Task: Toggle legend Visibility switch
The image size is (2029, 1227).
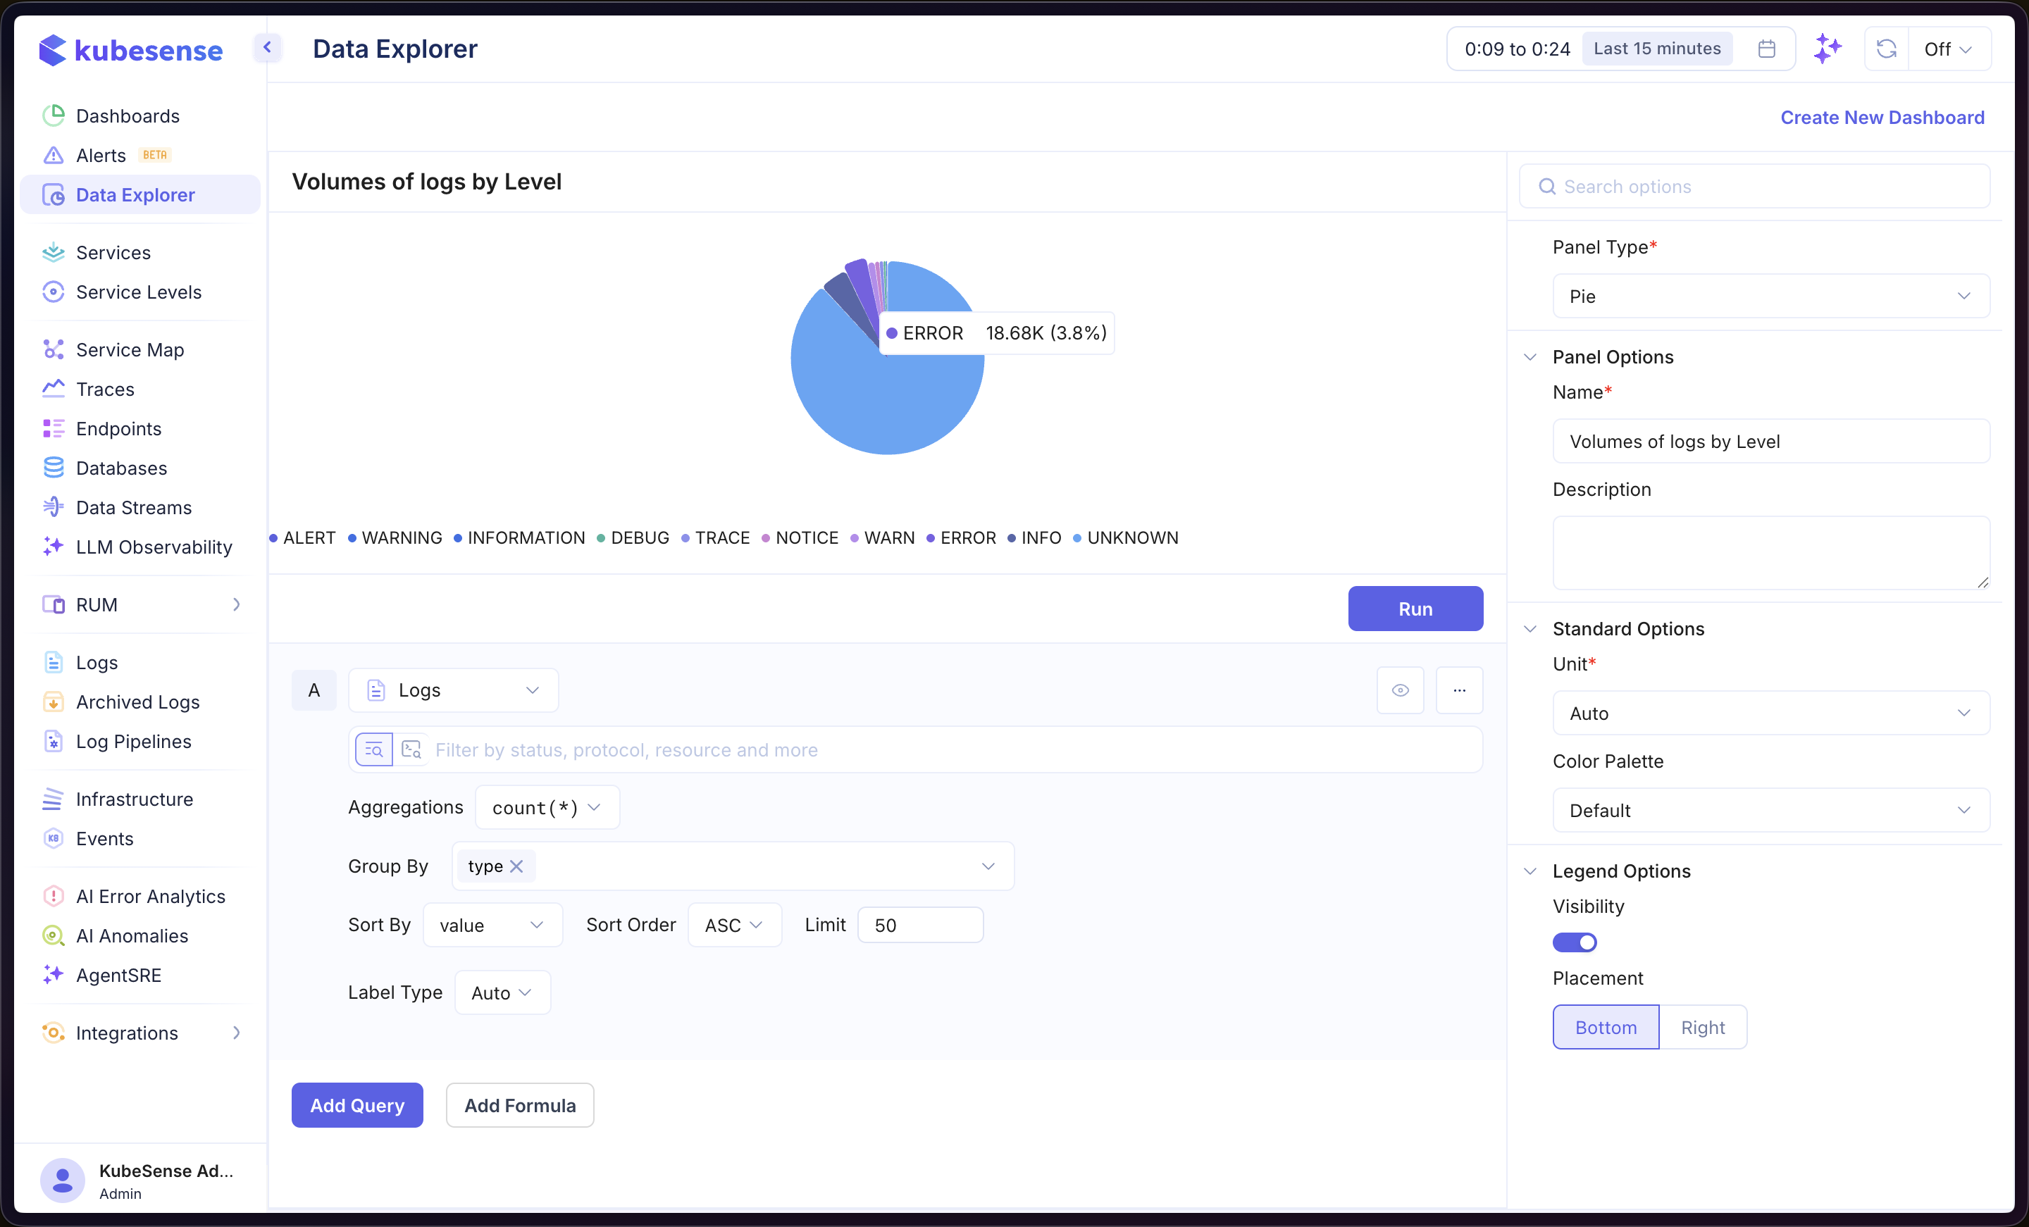Action: click(x=1575, y=942)
